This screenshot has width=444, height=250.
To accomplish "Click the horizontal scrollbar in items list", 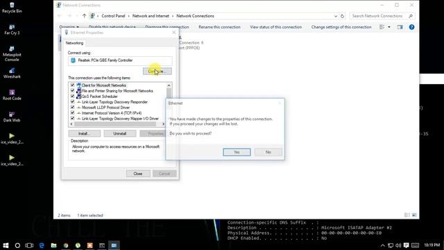I will 115,124.
